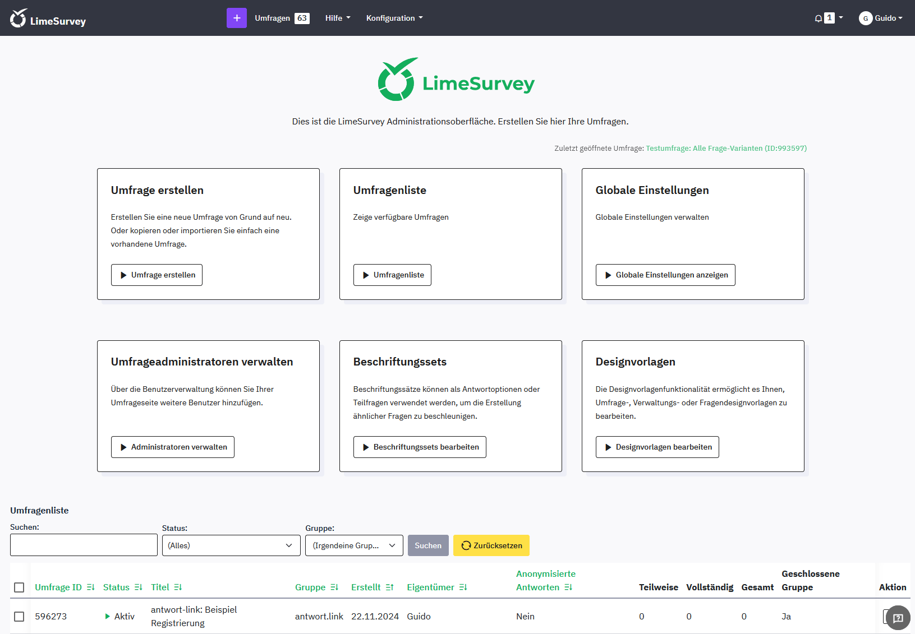This screenshot has width=915, height=634.
Task: Click the 63 survey count badge
Action: 302,18
